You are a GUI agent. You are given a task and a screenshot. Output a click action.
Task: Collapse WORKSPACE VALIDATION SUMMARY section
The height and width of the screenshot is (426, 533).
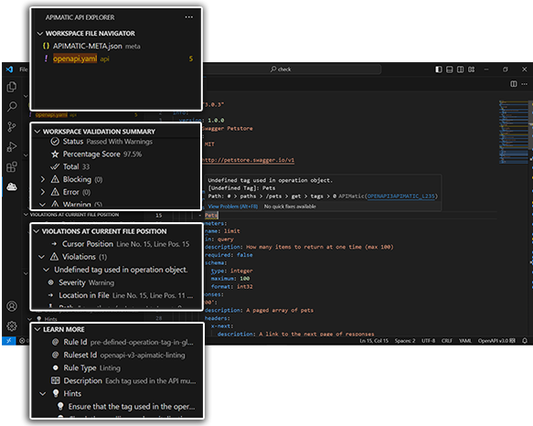pos(37,132)
